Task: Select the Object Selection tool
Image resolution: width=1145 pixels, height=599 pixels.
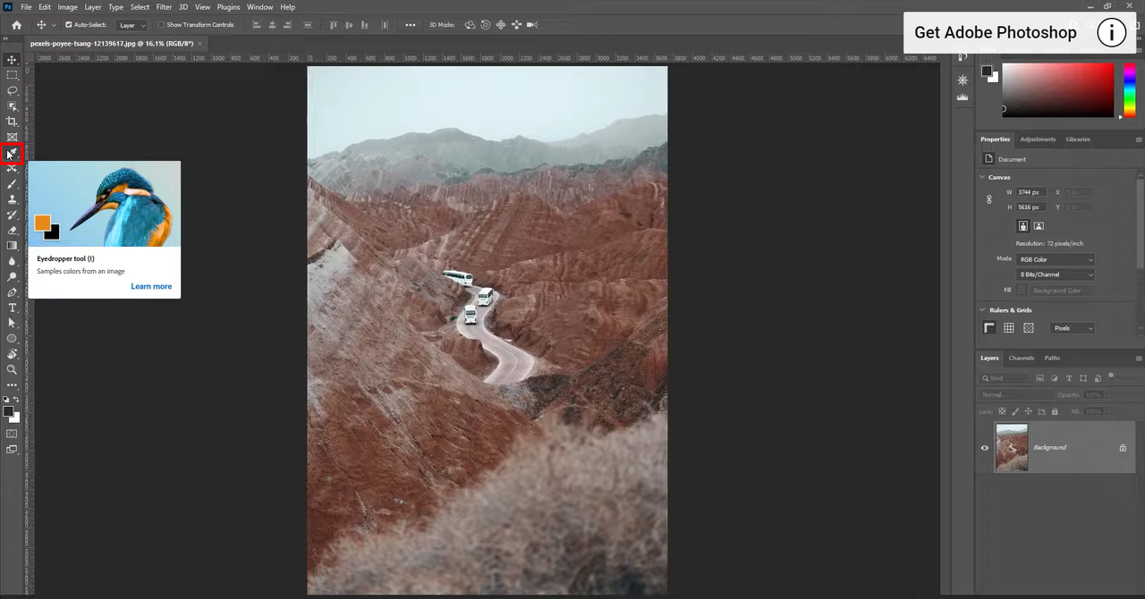Action: coord(12,106)
